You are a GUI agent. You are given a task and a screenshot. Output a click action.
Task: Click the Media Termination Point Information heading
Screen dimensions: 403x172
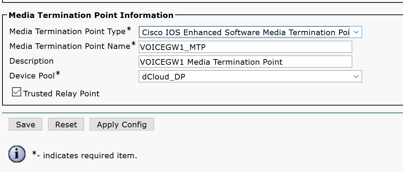[x=91, y=15]
